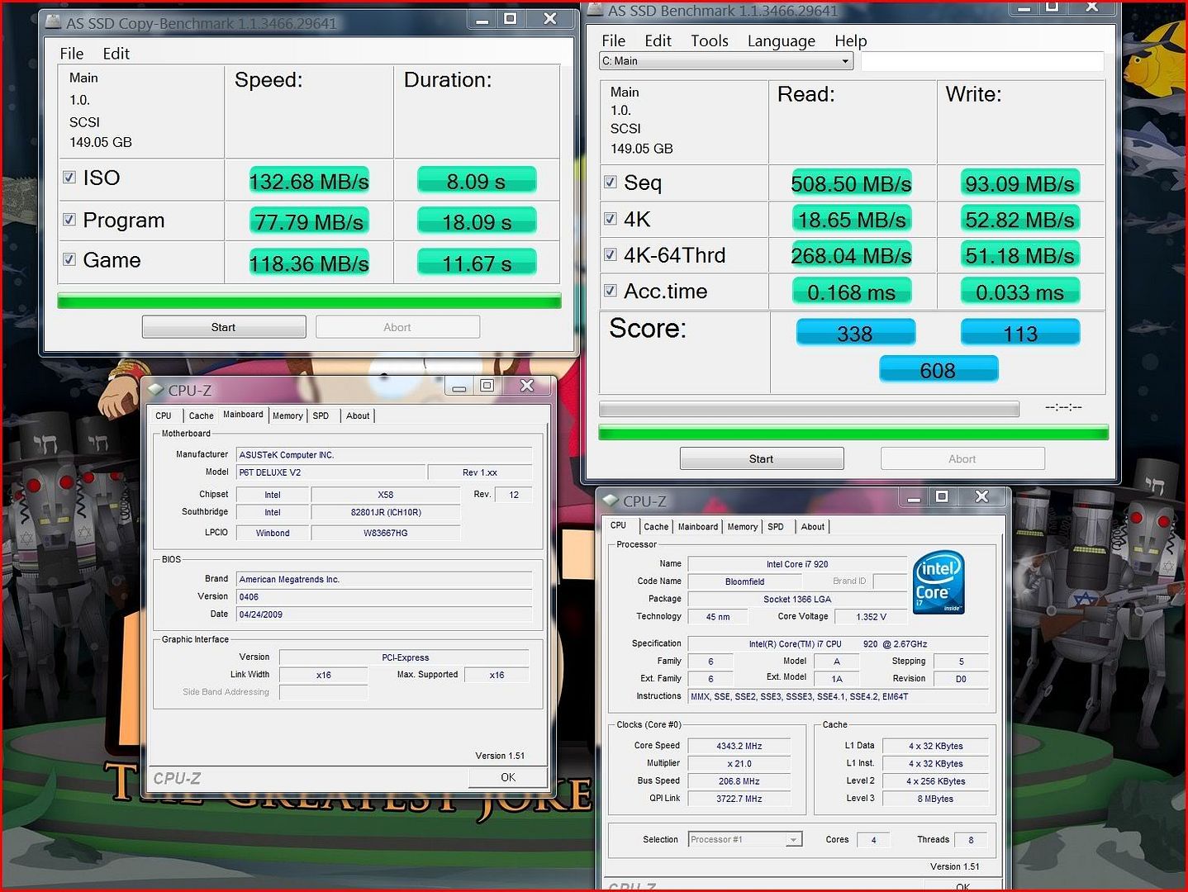Screen dimensions: 1188x892
Task: Click the gray progress bar beside --:--:--
Action: [x=809, y=409]
